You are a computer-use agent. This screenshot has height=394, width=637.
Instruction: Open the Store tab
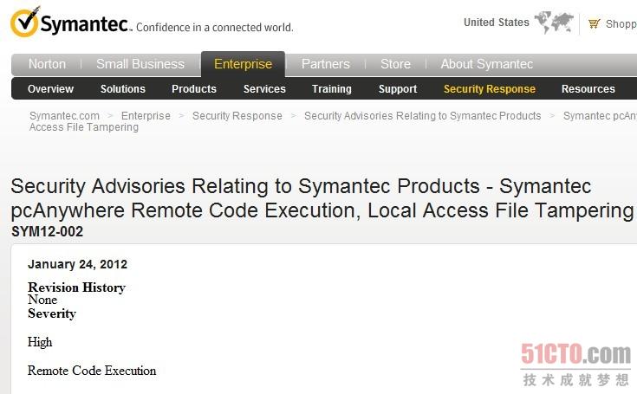point(395,64)
